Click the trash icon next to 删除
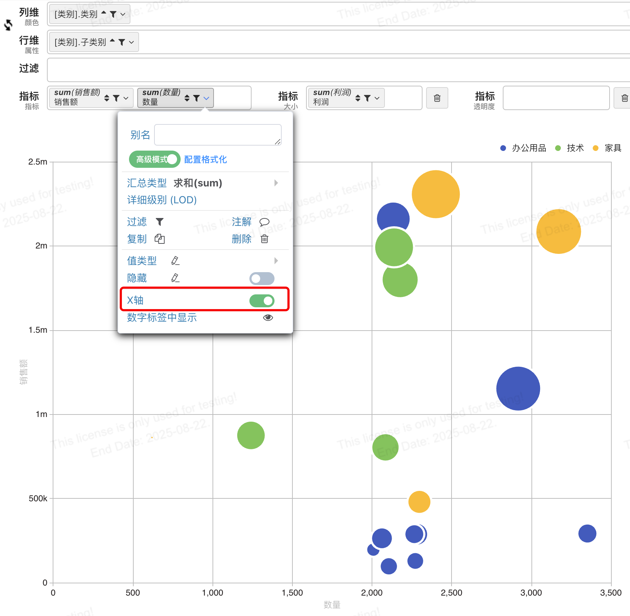The width and height of the screenshot is (630, 616). coord(264,239)
